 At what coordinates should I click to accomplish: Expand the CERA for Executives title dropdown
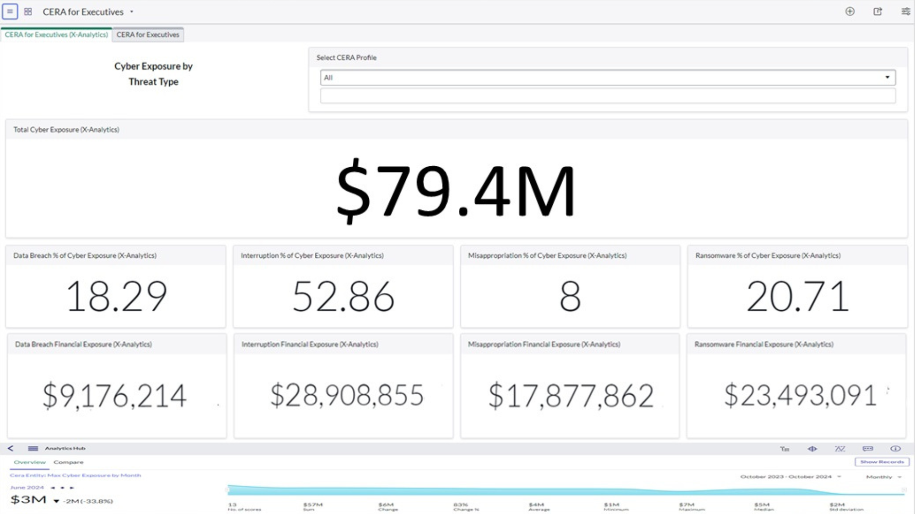132,12
